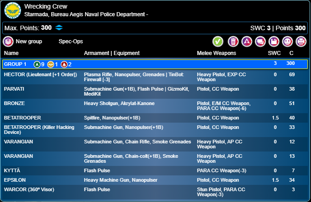Click the C cost column header
Image resolution: width=311 pixels, height=202 pixels.
(x=292, y=53)
